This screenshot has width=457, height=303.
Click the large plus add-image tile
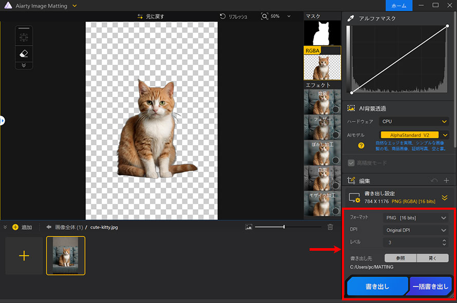click(x=24, y=255)
